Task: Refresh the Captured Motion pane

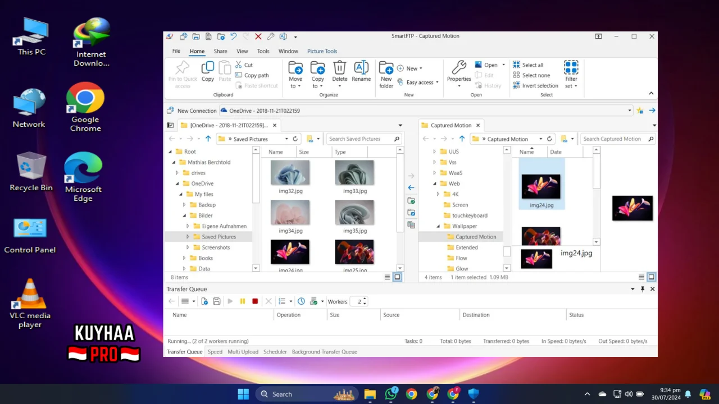Action: (x=549, y=139)
